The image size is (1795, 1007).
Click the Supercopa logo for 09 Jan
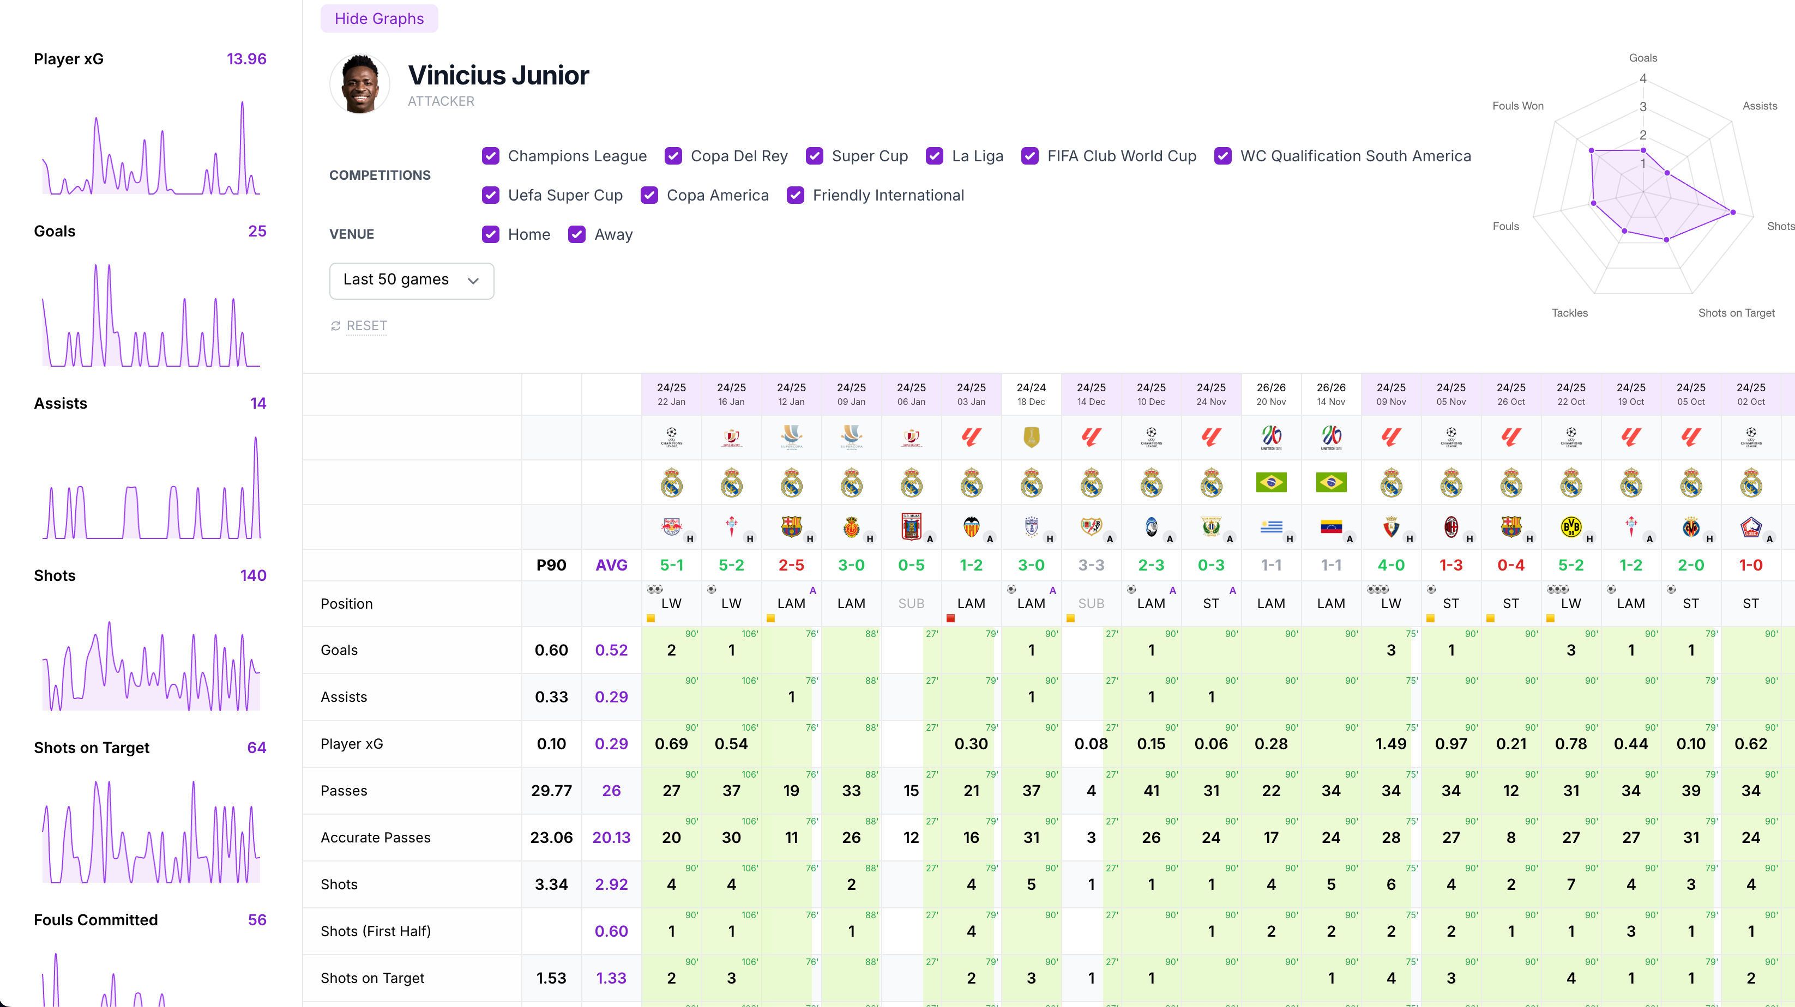(852, 438)
